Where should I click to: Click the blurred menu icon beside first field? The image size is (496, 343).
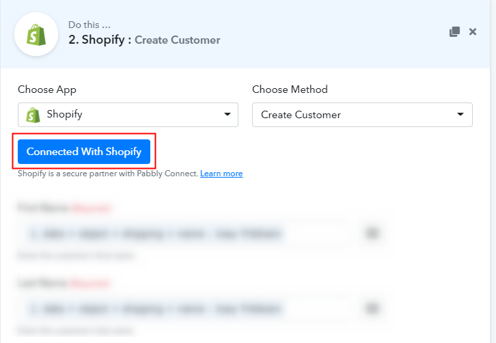pos(372,234)
